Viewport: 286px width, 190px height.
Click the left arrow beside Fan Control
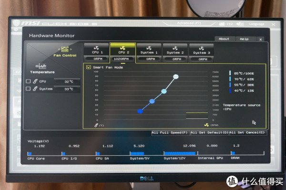(59, 49)
